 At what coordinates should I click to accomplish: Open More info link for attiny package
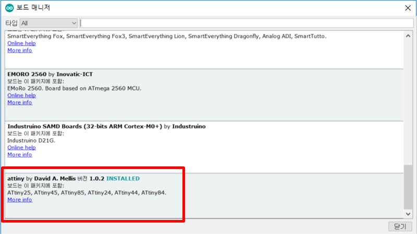click(x=20, y=200)
